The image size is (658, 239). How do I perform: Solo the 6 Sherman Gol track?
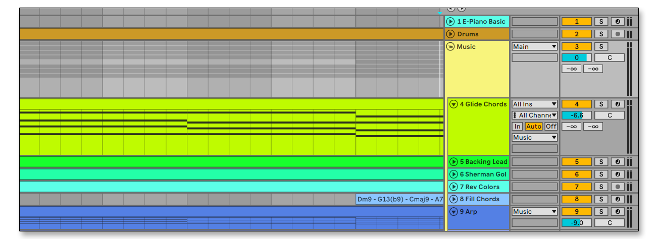[601, 174]
